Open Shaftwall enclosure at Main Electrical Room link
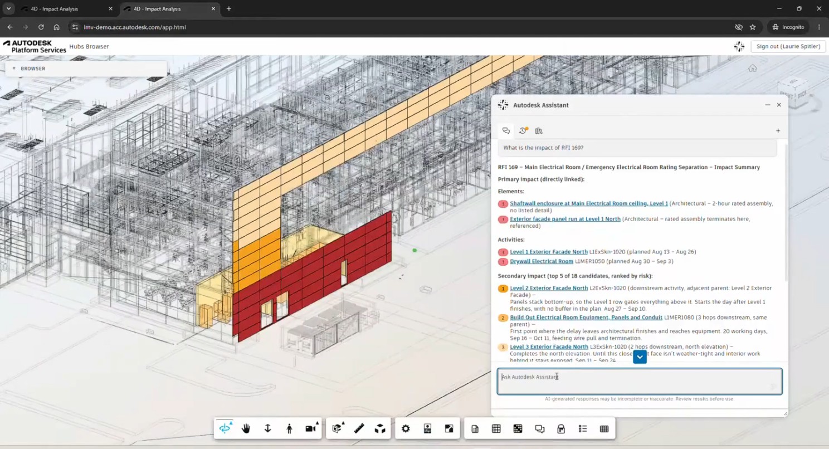This screenshot has width=829, height=449. [x=589, y=203]
